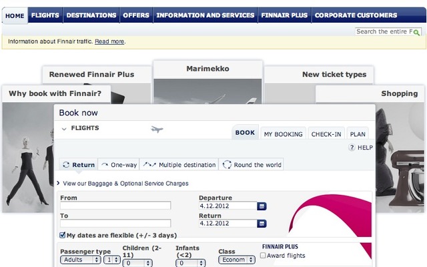Open the DESTINATIONS menu
Screen dimensions: 427x267
[91, 15]
